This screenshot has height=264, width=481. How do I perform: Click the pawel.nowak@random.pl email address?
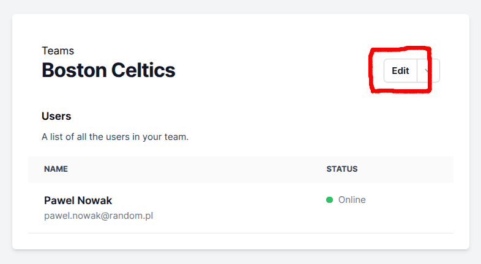(98, 216)
